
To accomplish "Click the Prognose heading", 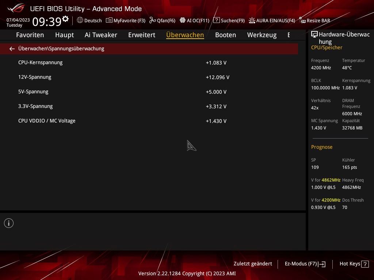I will 321,147.
